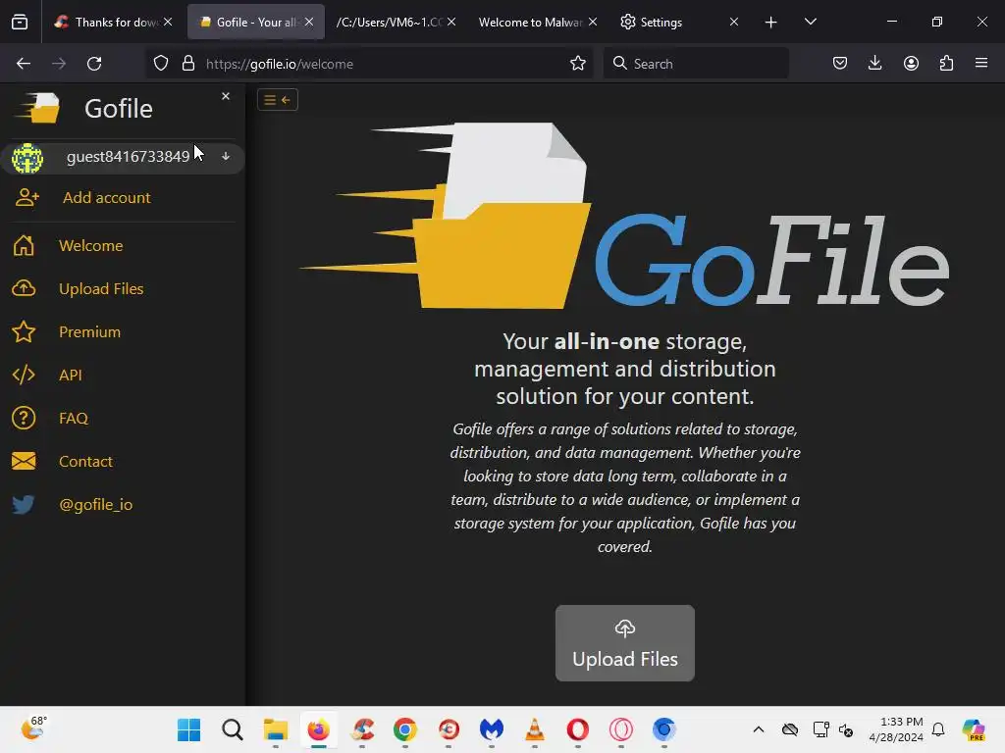Image resolution: width=1005 pixels, height=753 pixels.
Task: Open VLC media player from the taskbar
Action: click(x=535, y=729)
